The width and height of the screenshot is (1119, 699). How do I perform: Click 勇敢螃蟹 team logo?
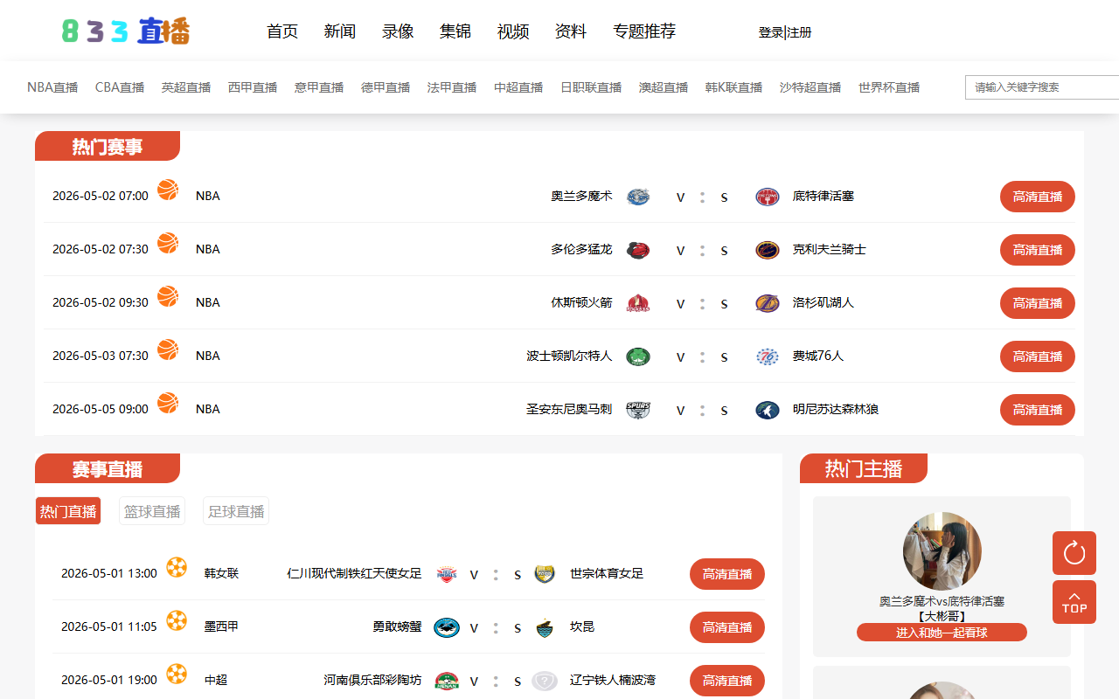pos(447,627)
